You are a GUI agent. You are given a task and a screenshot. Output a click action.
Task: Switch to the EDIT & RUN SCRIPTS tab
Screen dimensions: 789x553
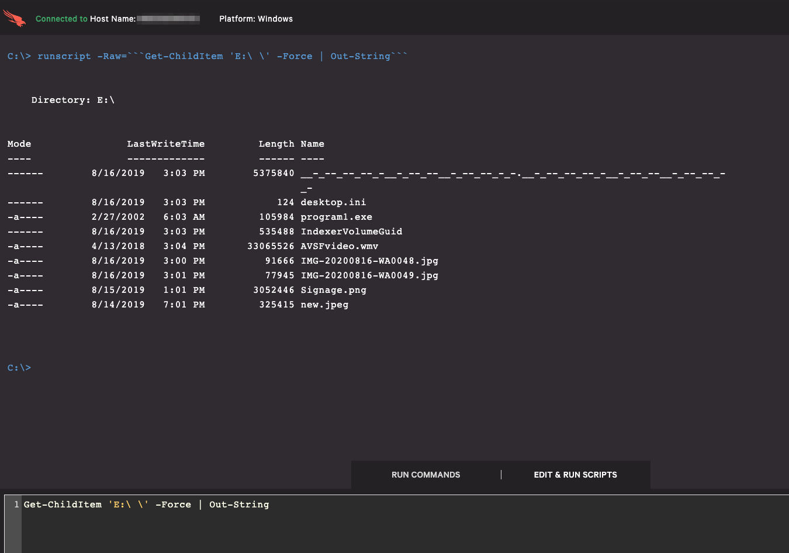(575, 474)
